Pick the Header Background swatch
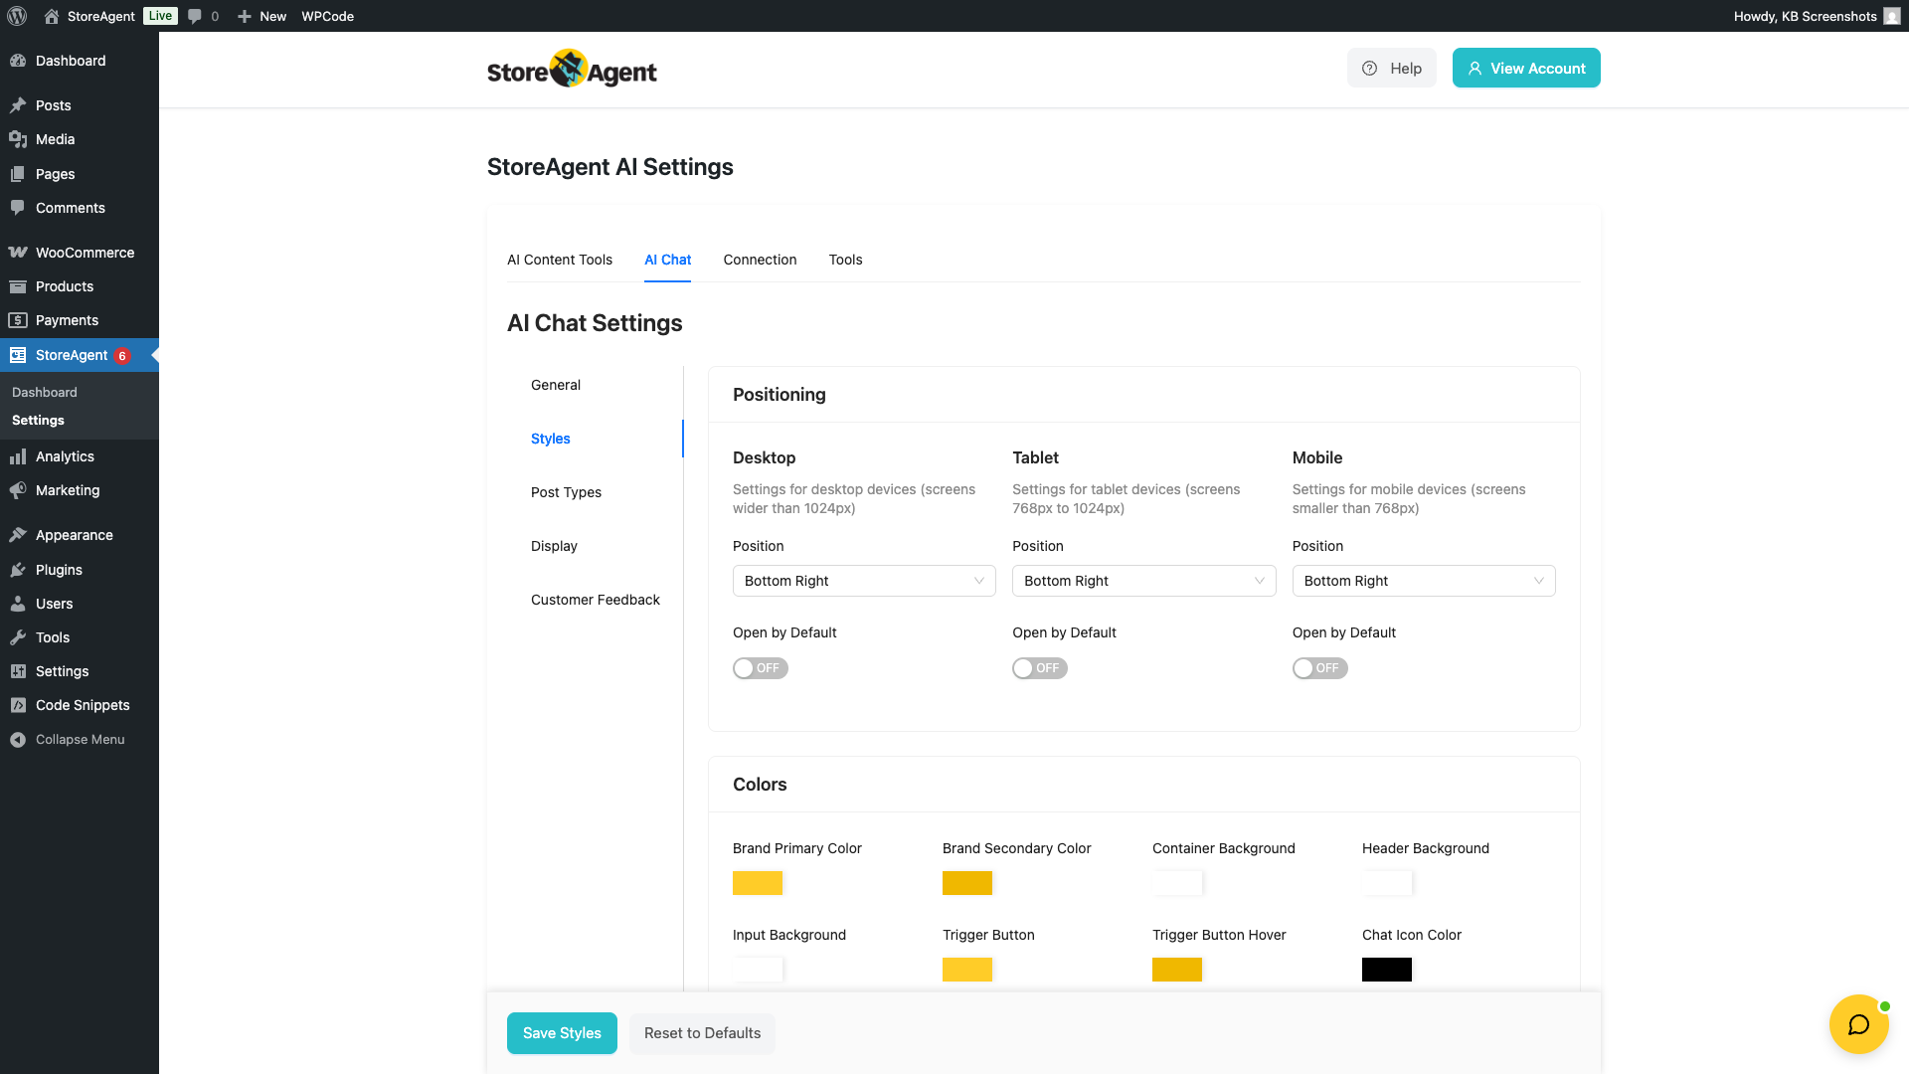The image size is (1909, 1074). [1387, 883]
